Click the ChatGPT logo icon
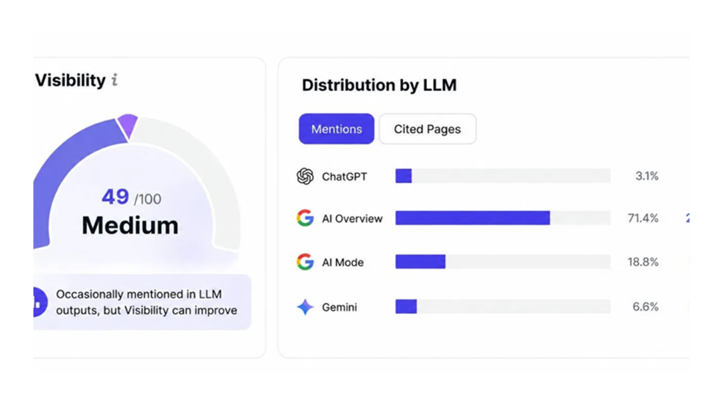The image size is (723, 405). coord(305,176)
